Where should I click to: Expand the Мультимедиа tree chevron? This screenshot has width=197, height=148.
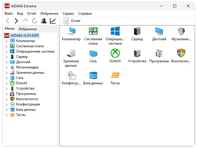[x=6, y=68]
